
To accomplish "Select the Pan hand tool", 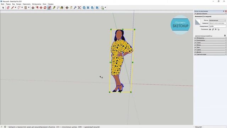I will click(x=71, y=8).
